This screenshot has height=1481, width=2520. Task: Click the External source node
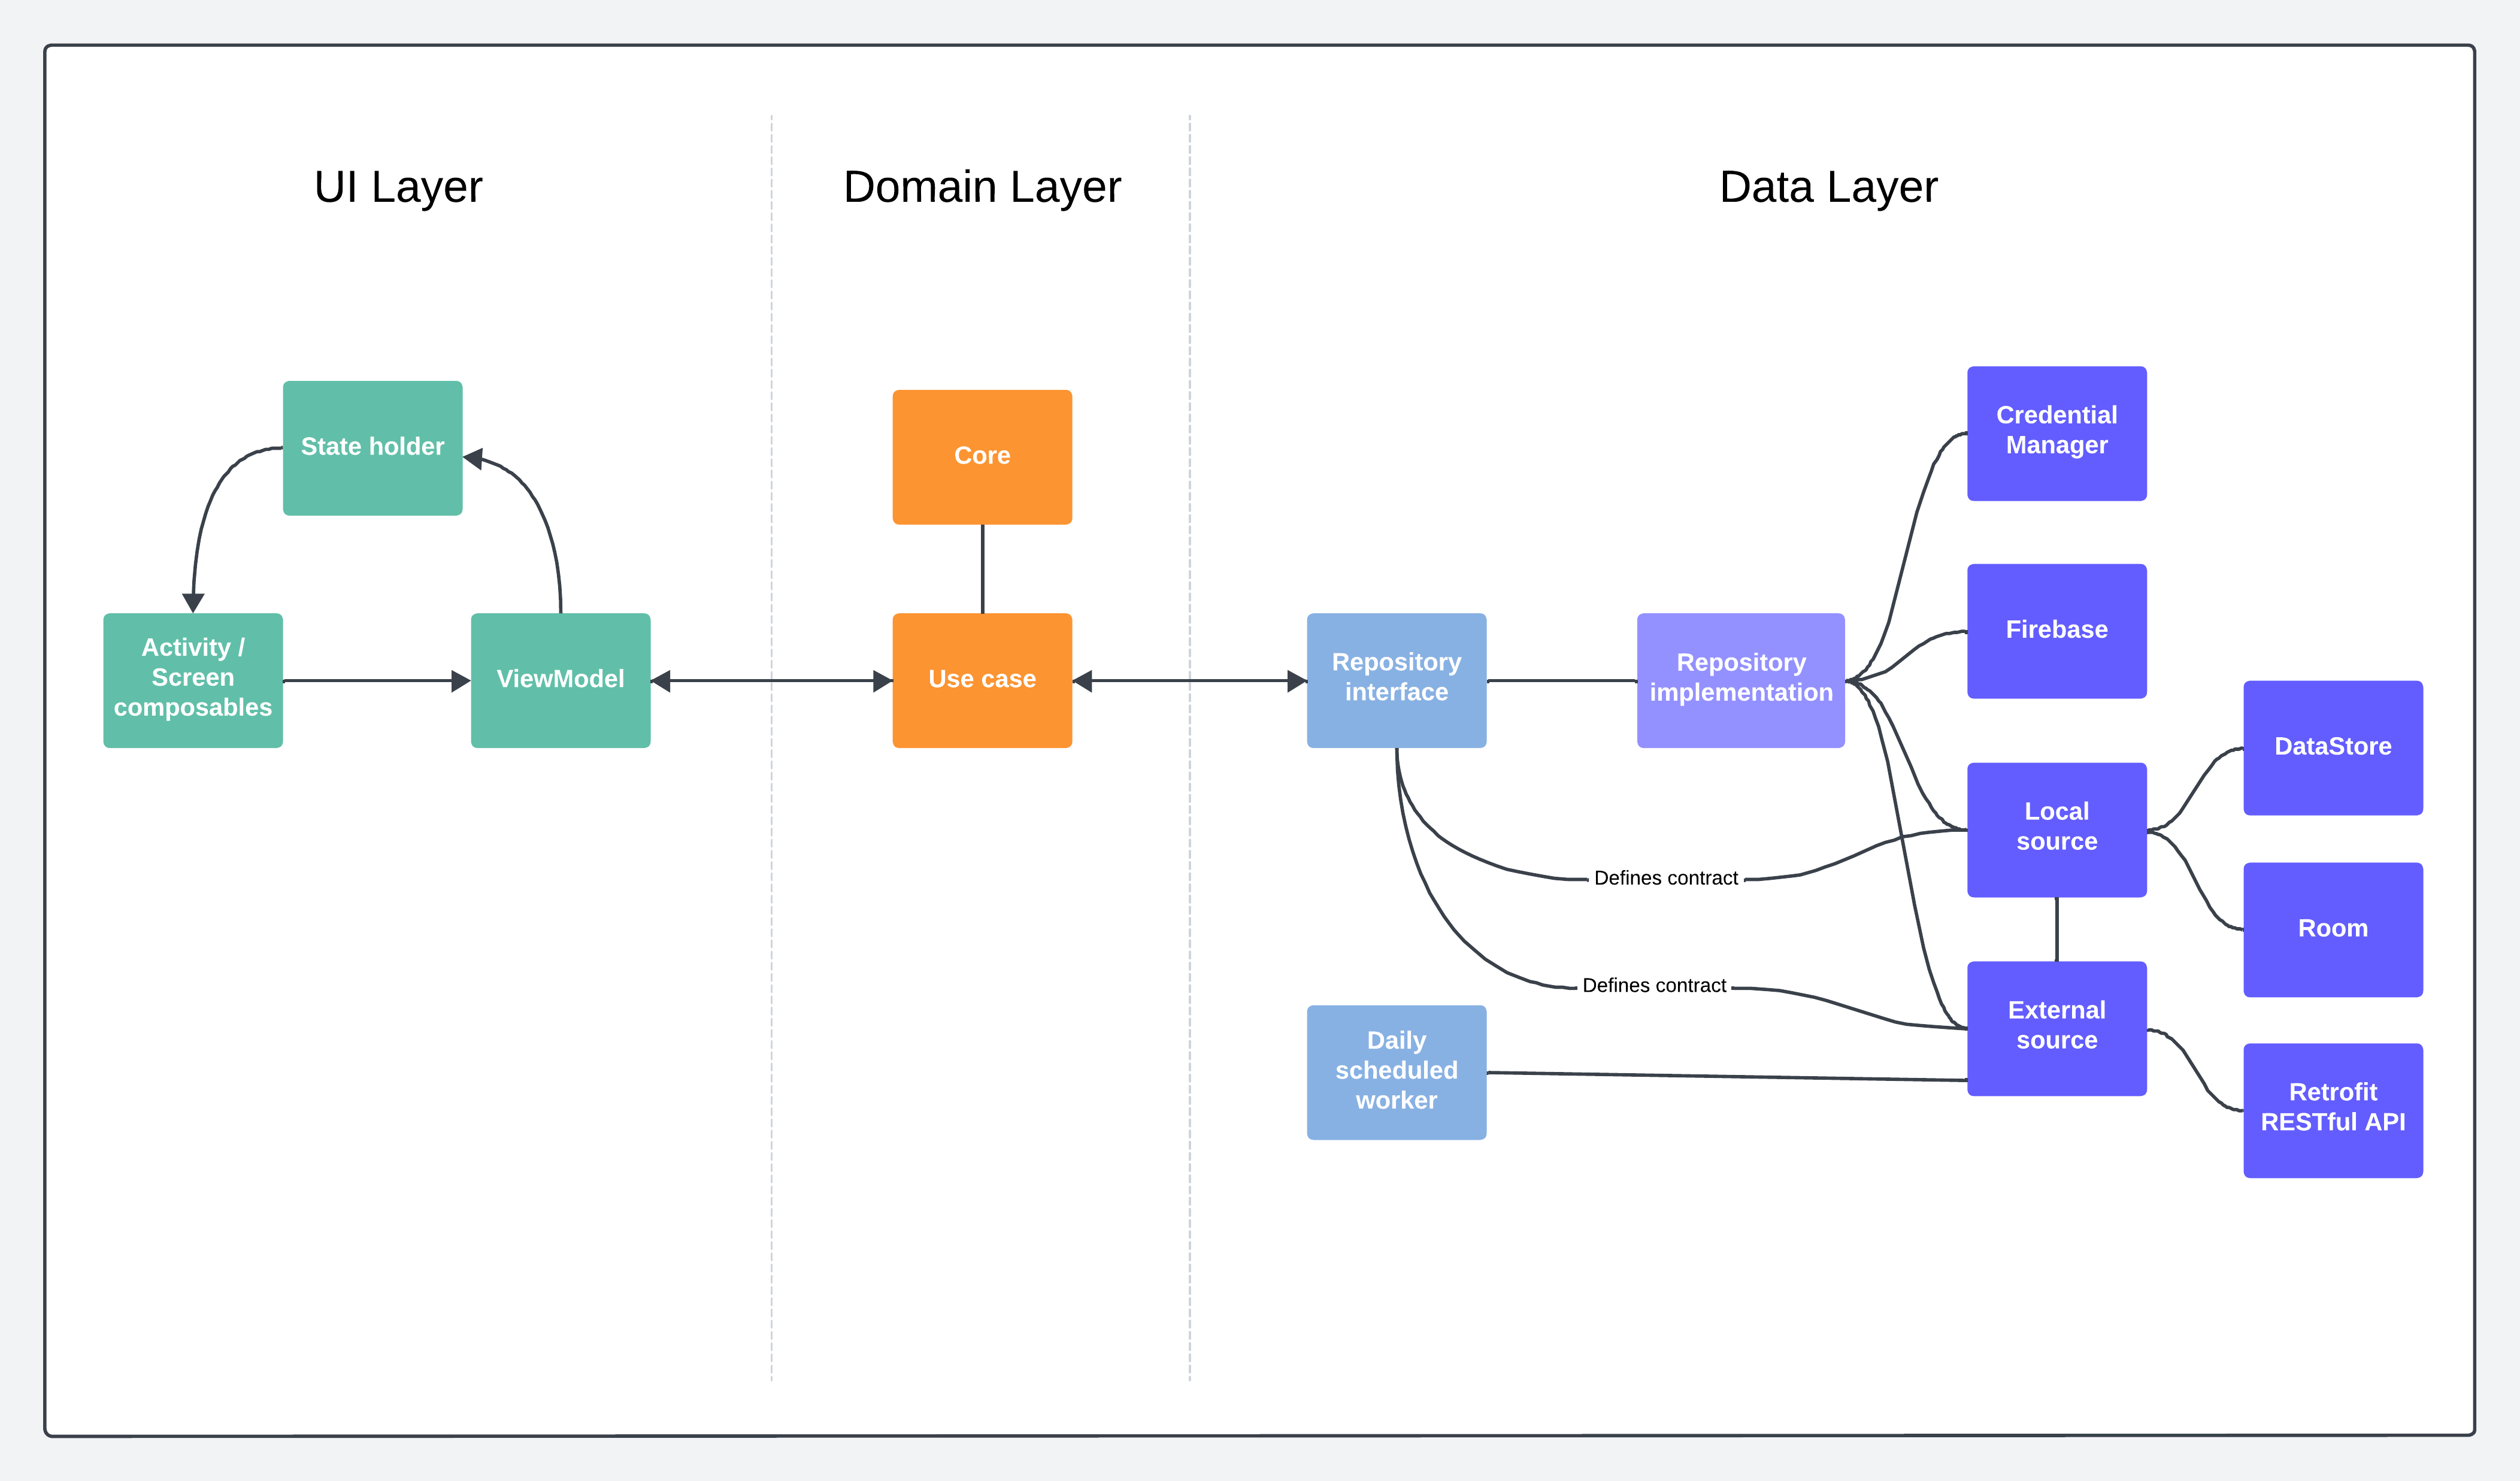tap(2056, 1027)
